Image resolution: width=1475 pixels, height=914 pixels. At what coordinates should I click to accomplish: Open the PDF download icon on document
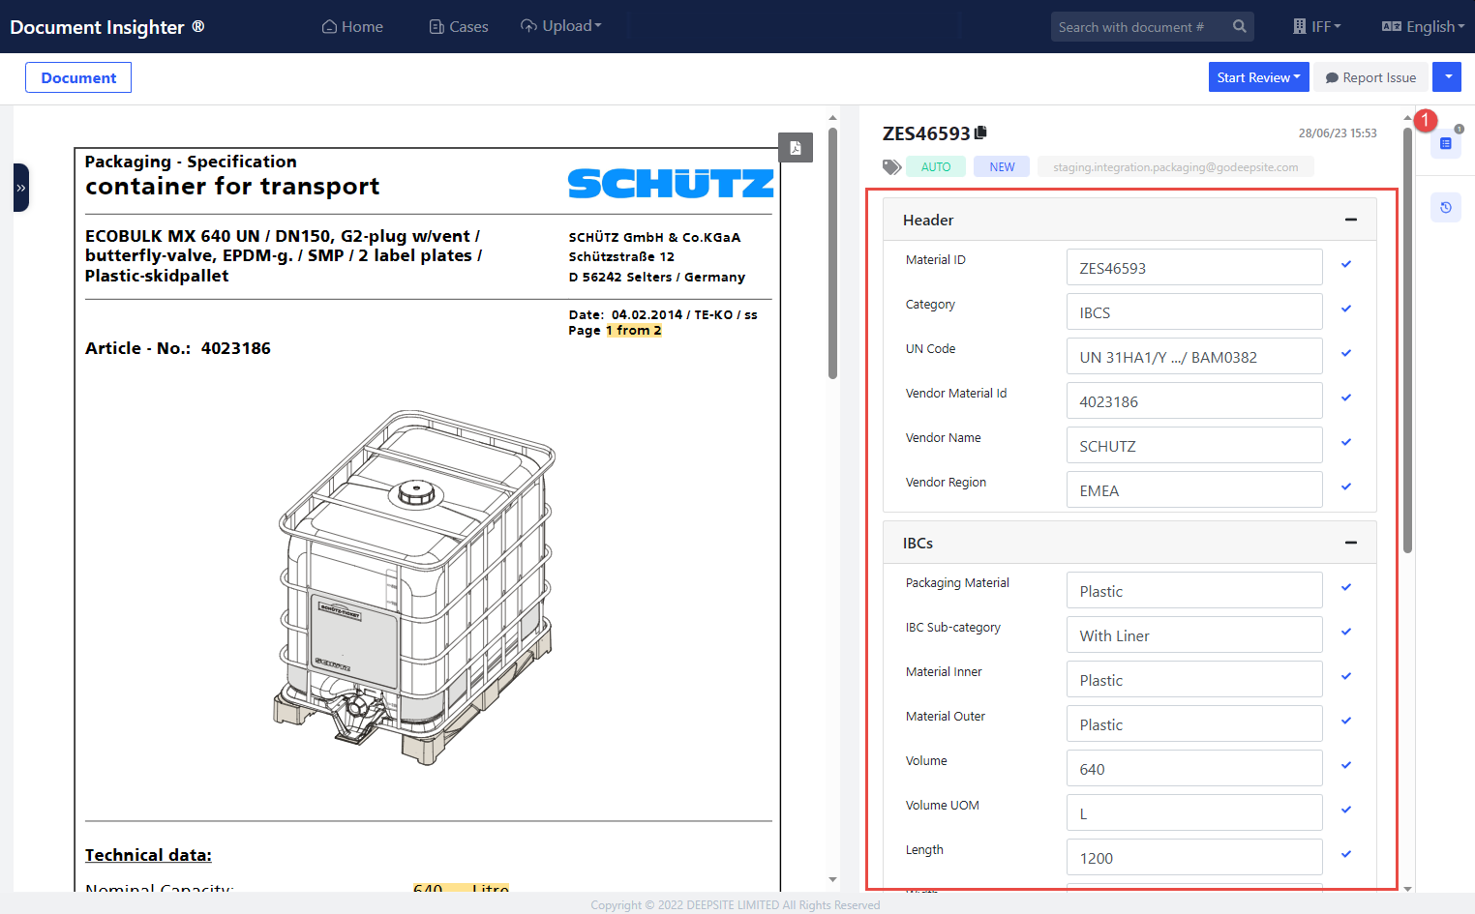tap(796, 148)
